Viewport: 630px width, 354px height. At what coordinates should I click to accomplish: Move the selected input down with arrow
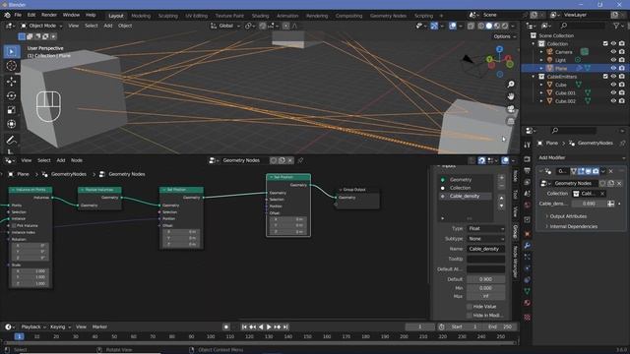[501, 206]
